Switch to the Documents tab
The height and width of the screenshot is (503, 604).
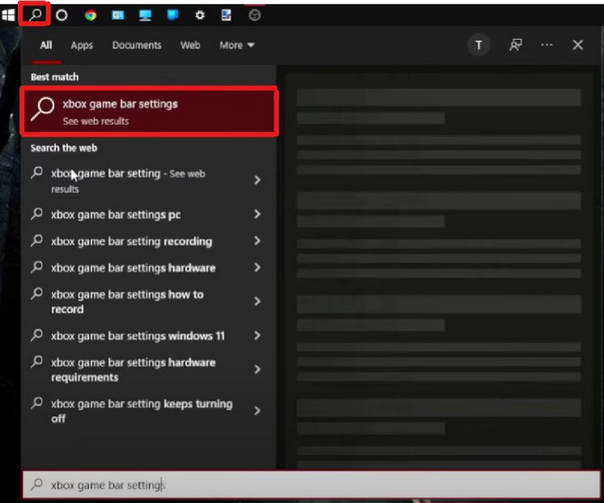[136, 46]
